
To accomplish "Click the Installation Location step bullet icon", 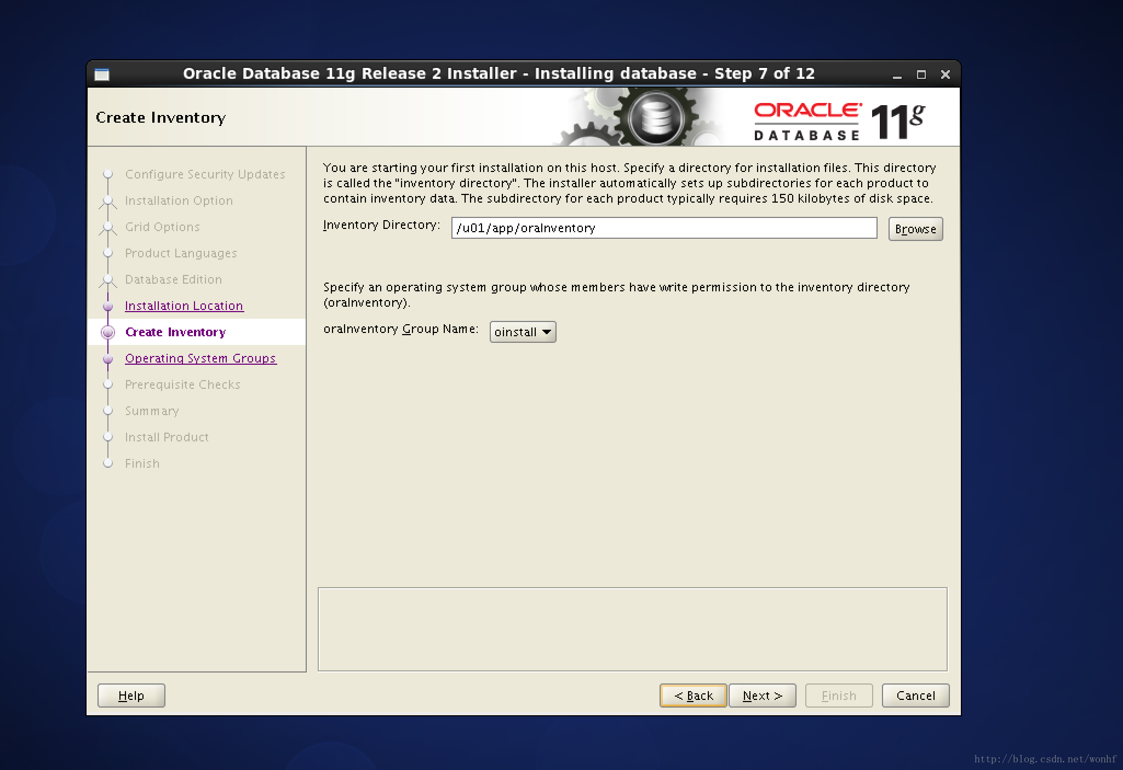I will tap(108, 306).
